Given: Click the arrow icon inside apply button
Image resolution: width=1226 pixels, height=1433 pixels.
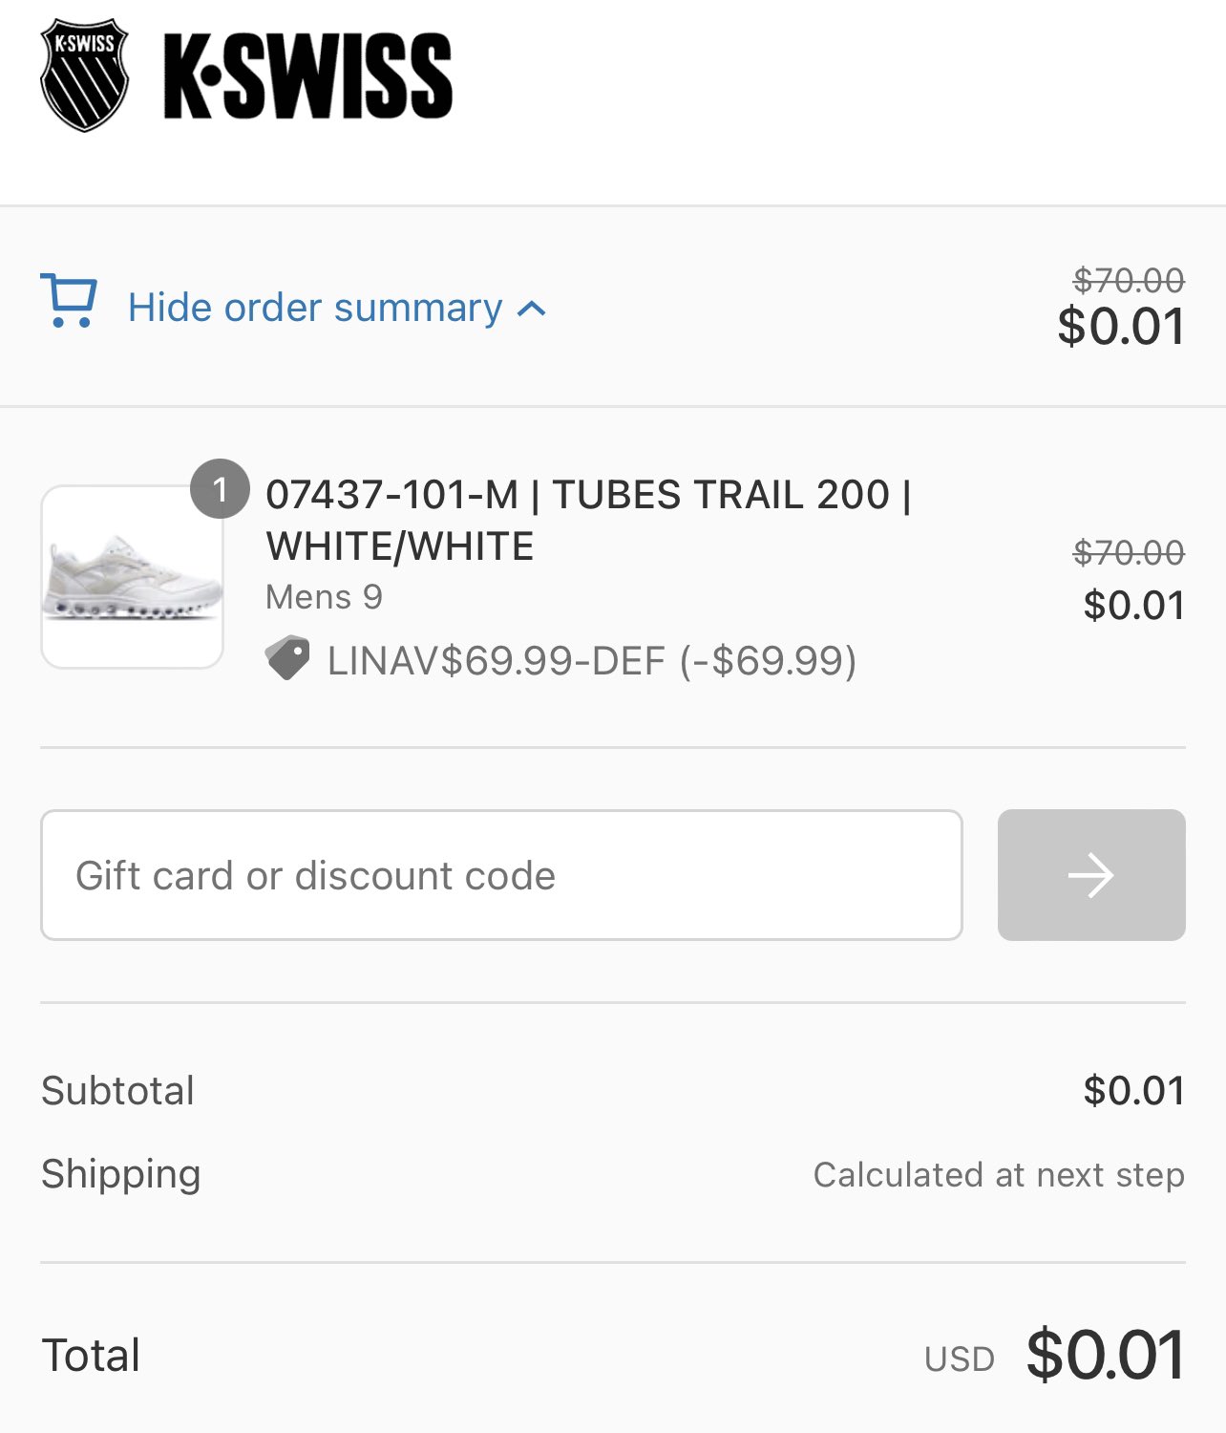Looking at the screenshot, I should [x=1091, y=875].
